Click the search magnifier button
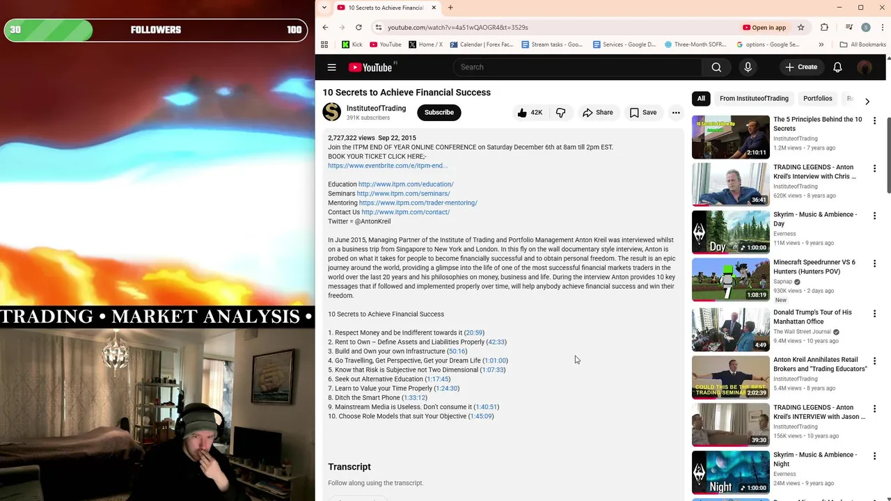 716,67
